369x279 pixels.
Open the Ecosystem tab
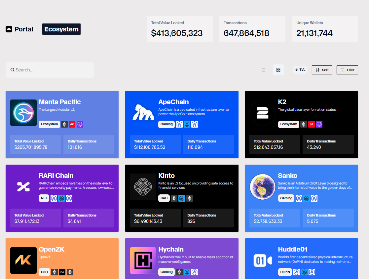coord(61,29)
